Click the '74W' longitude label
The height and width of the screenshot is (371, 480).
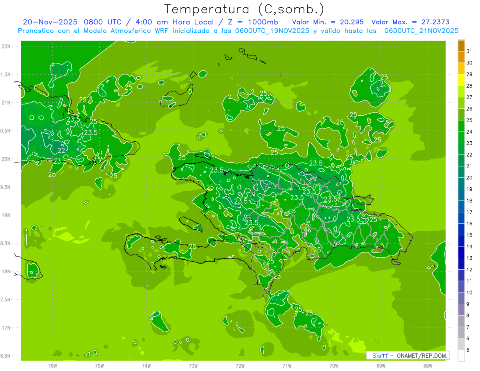(146, 365)
